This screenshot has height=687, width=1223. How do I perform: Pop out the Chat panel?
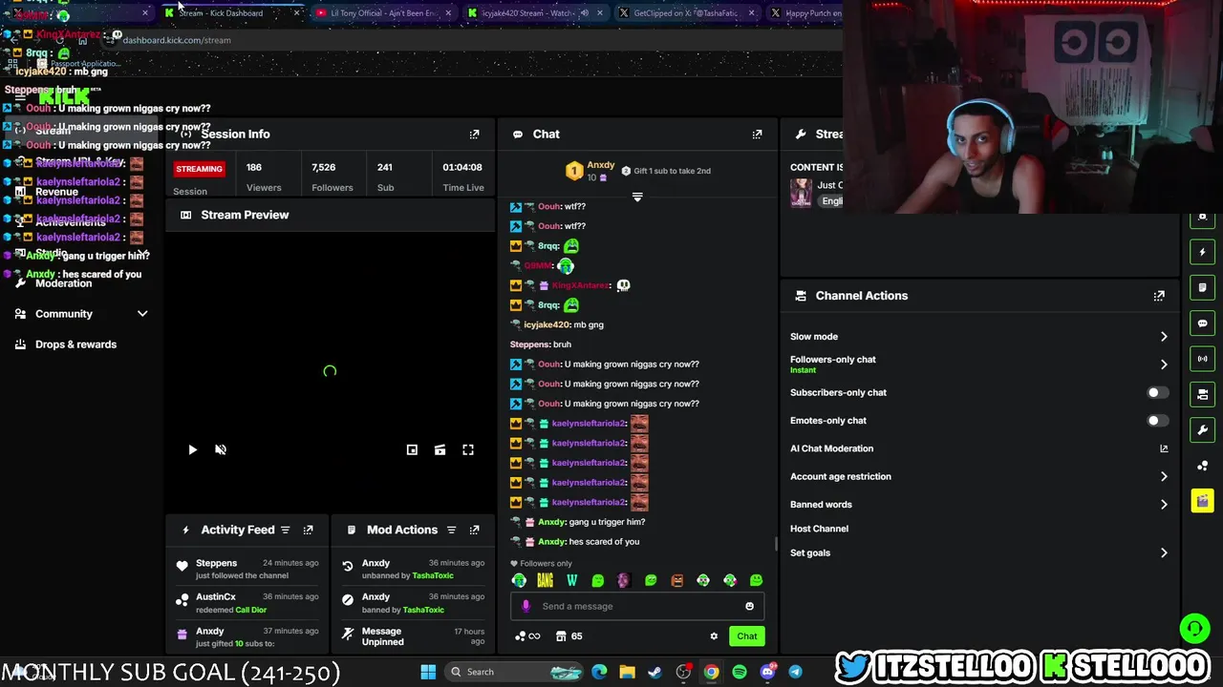click(x=757, y=135)
